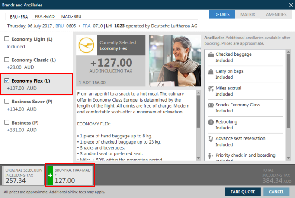Open the MATRIX view tab
Screen dimensions: 295x198
(x=248, y=14)
